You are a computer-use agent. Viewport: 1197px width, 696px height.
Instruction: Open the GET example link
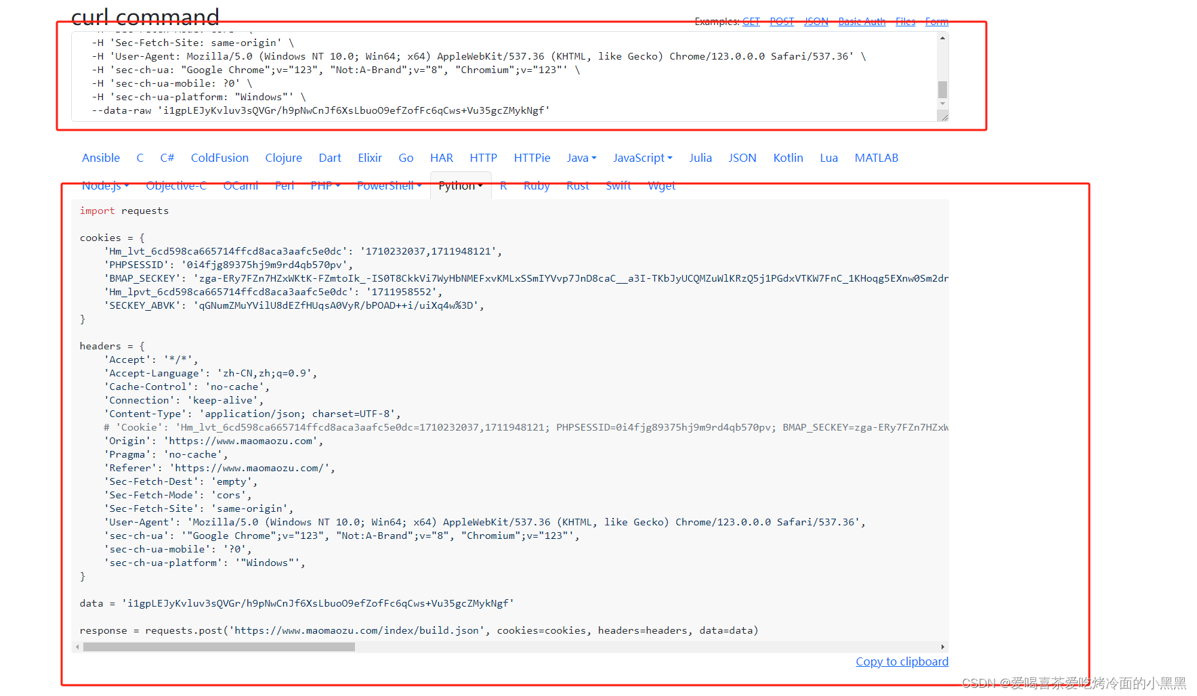click(x=751, y=22)
